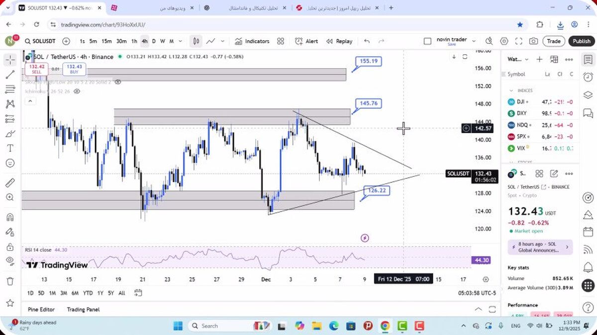Image resolution: width=597 pixels, height=335 pixels.
Task: Create a new Alert
Action: coord(306,41)
